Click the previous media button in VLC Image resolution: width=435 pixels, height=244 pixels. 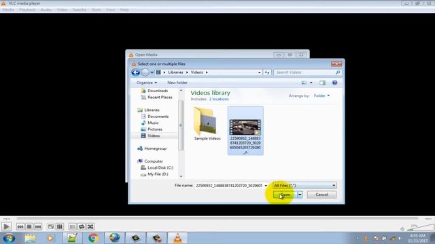point(20,226)
